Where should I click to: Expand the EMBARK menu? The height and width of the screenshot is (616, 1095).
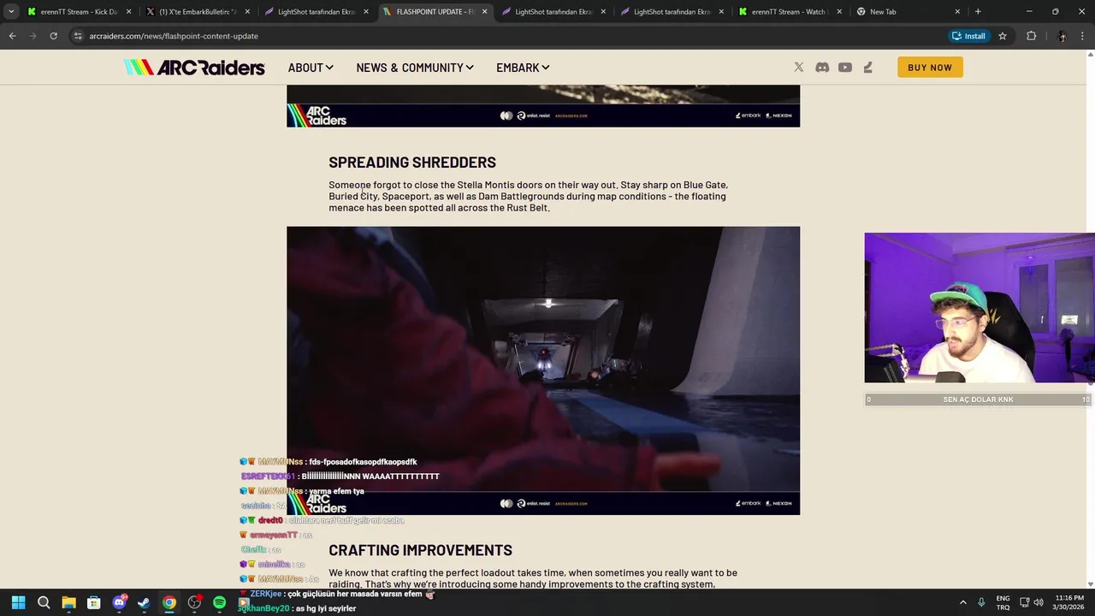click(x=523, y=68)
